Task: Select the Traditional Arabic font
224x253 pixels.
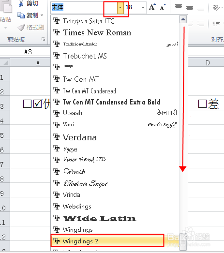Action: [x=115, y=44]
